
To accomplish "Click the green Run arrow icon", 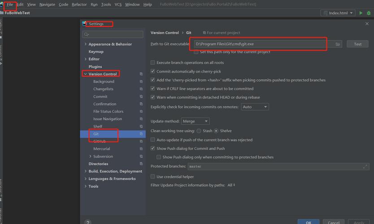I will point(361,13).
